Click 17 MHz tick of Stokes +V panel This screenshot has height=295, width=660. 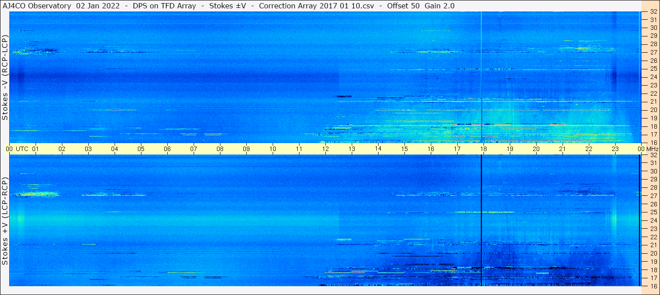point(653,278)
